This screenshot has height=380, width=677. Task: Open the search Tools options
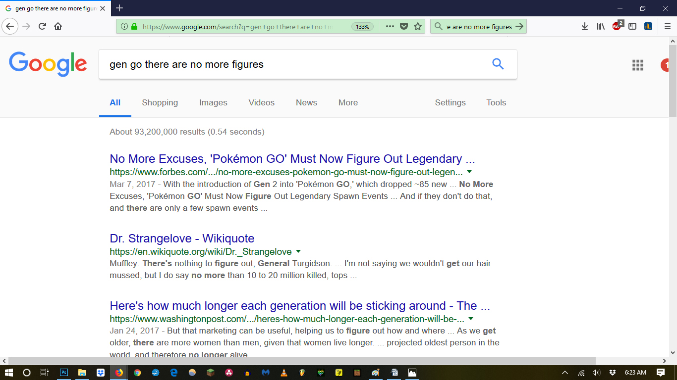496,102
